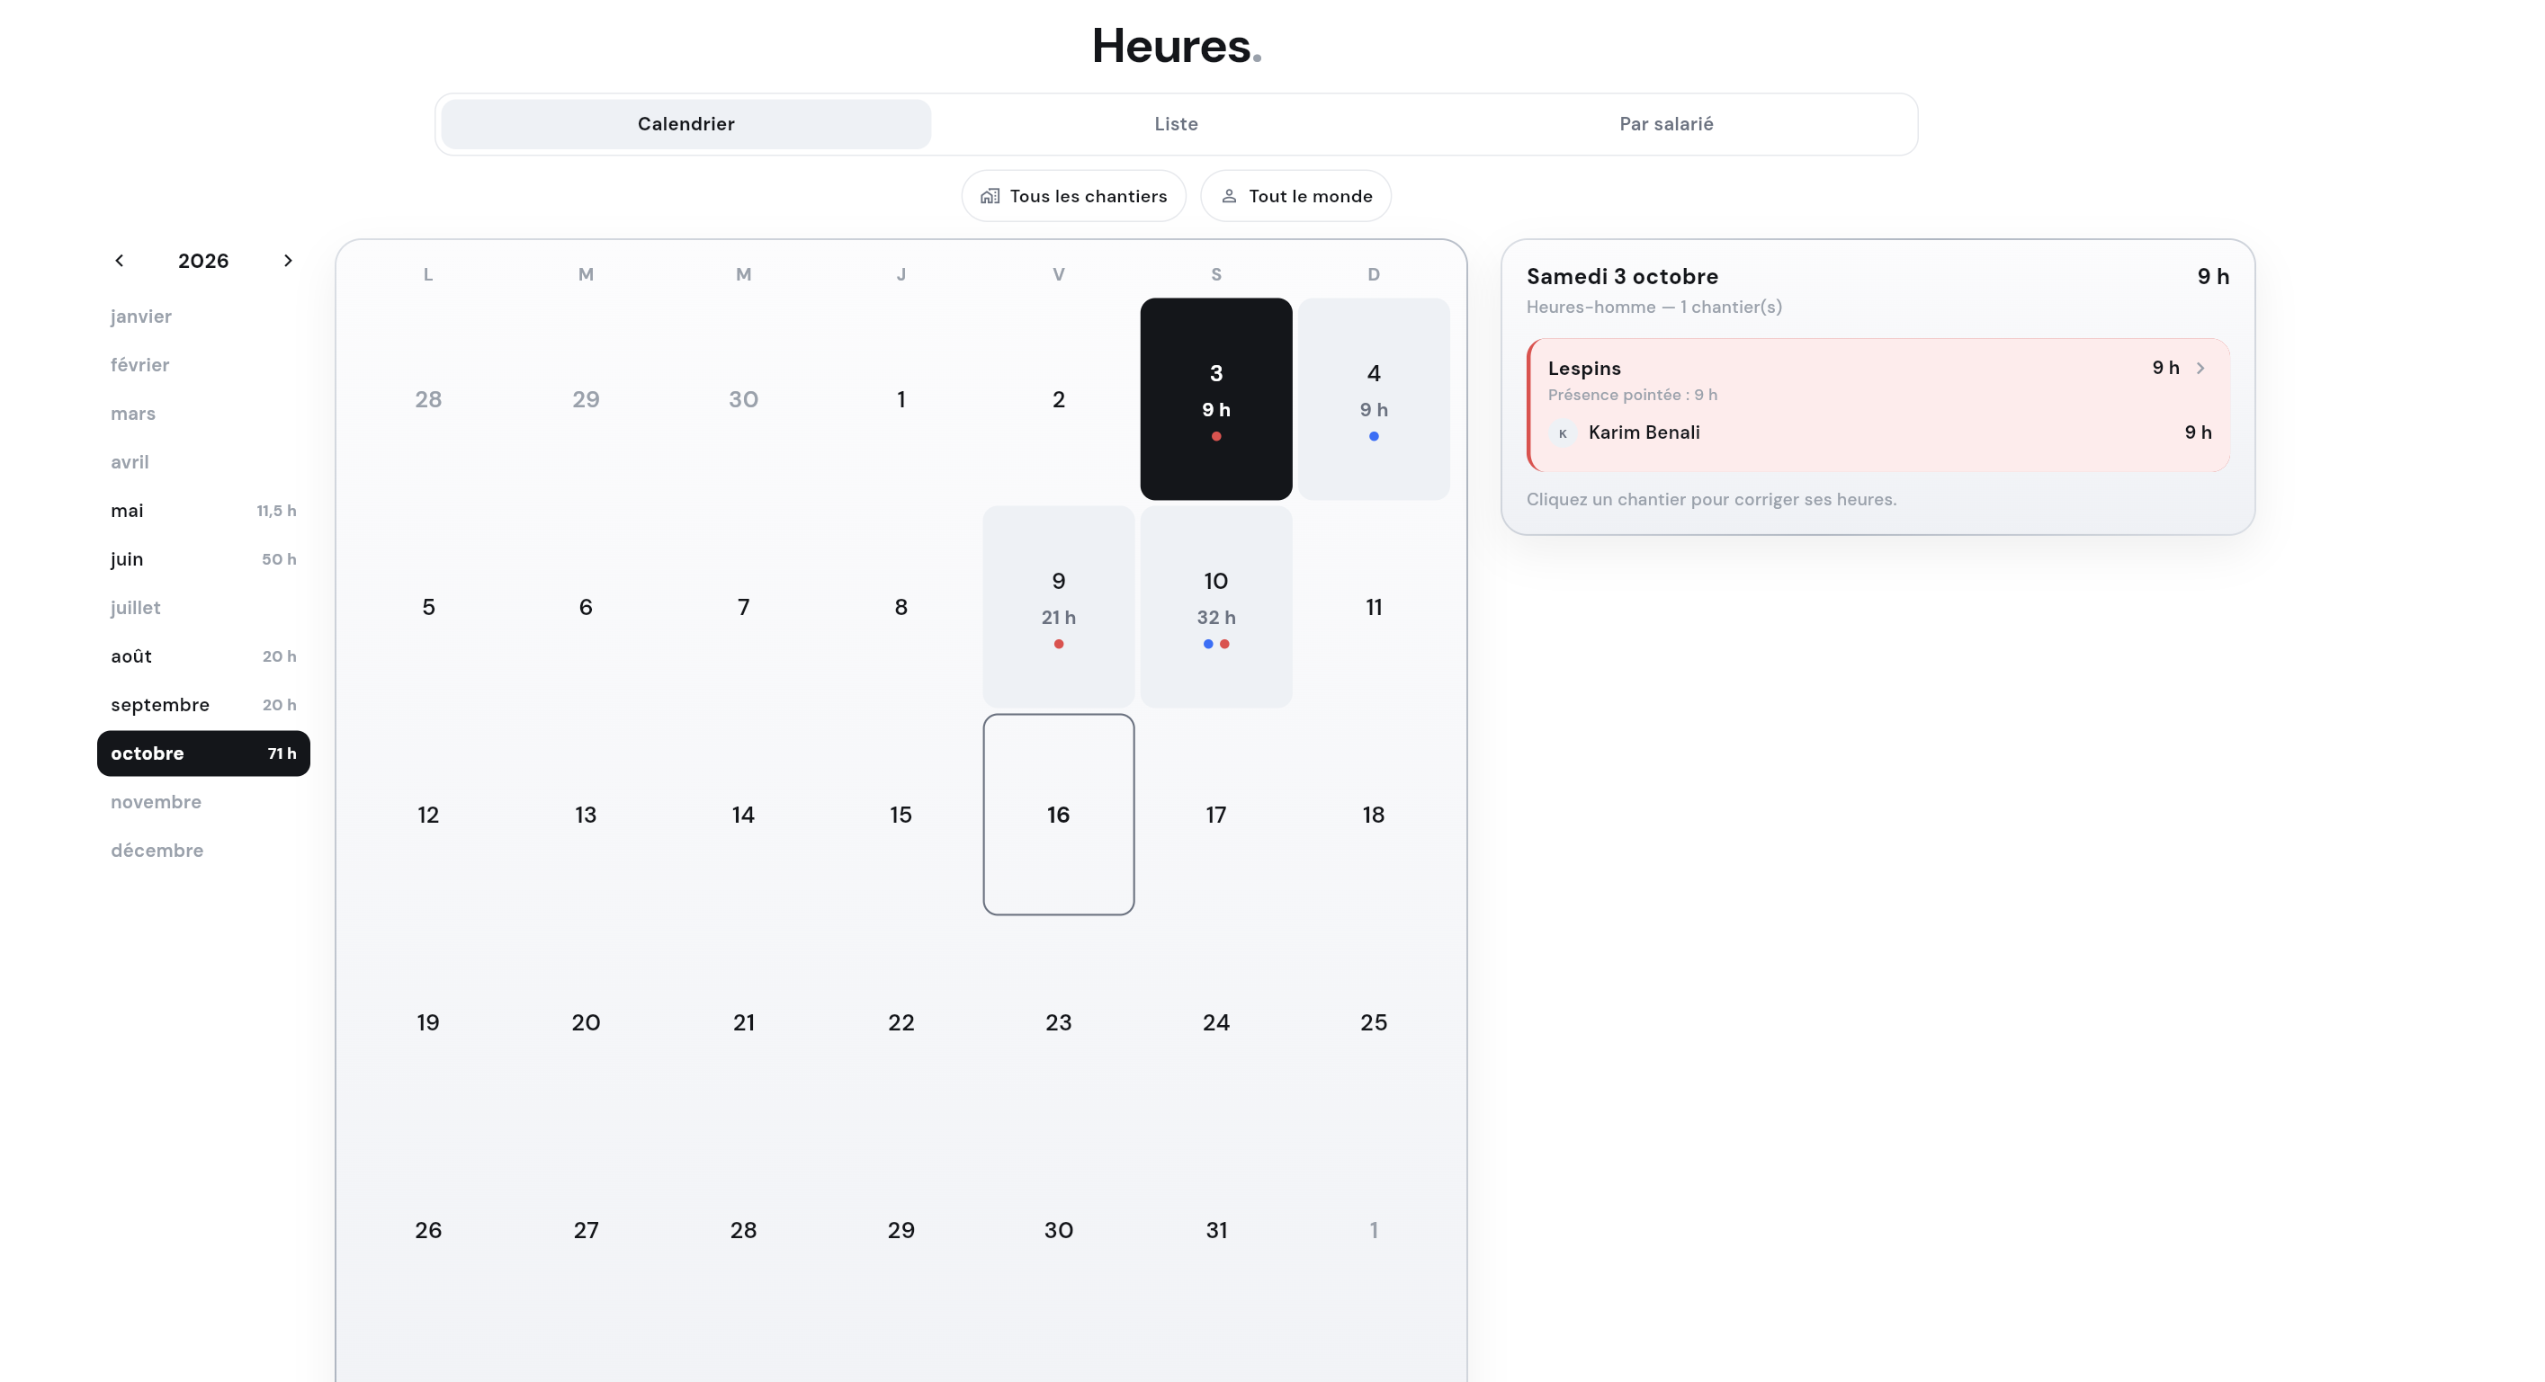Click the red dot under day 3
Image resolution: width=2545 pixels, height=1382 pixels.
pos(1216,436)
